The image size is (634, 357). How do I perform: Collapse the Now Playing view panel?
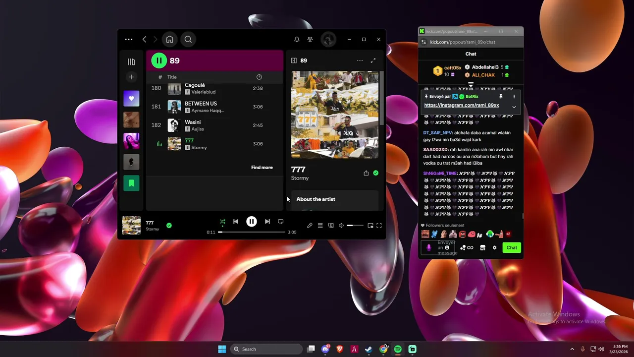(x=294, y=60)
